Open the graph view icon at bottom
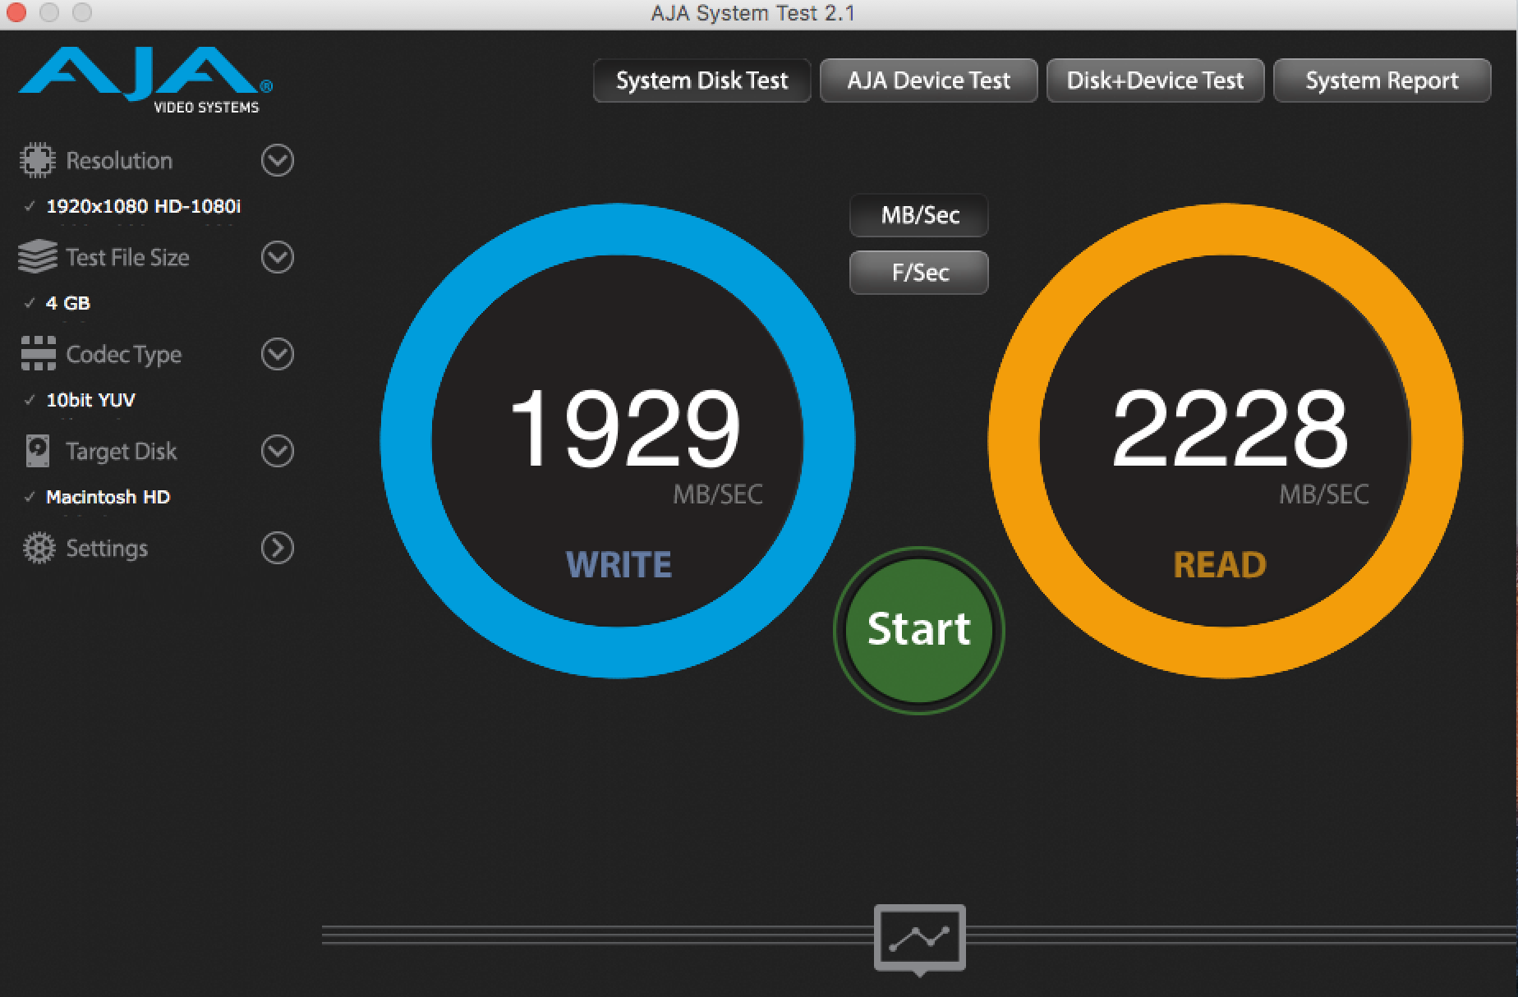The image size is (1518, 997). (920, 939)
